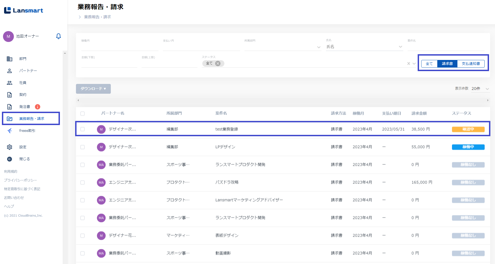Open the プライバシーポリシー link

[20, 180]
